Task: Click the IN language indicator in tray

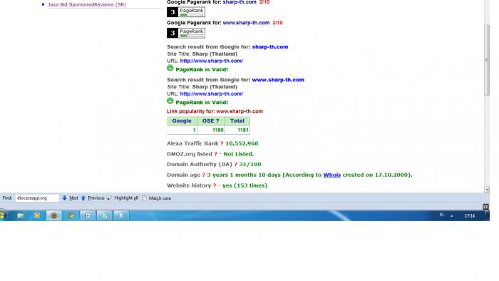Action: 441,215
